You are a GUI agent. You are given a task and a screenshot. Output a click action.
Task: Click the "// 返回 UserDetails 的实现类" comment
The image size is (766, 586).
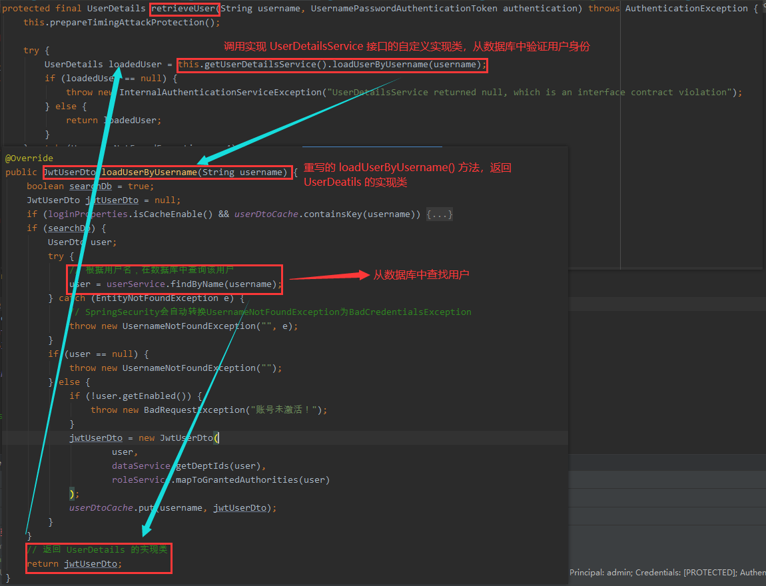97,550
